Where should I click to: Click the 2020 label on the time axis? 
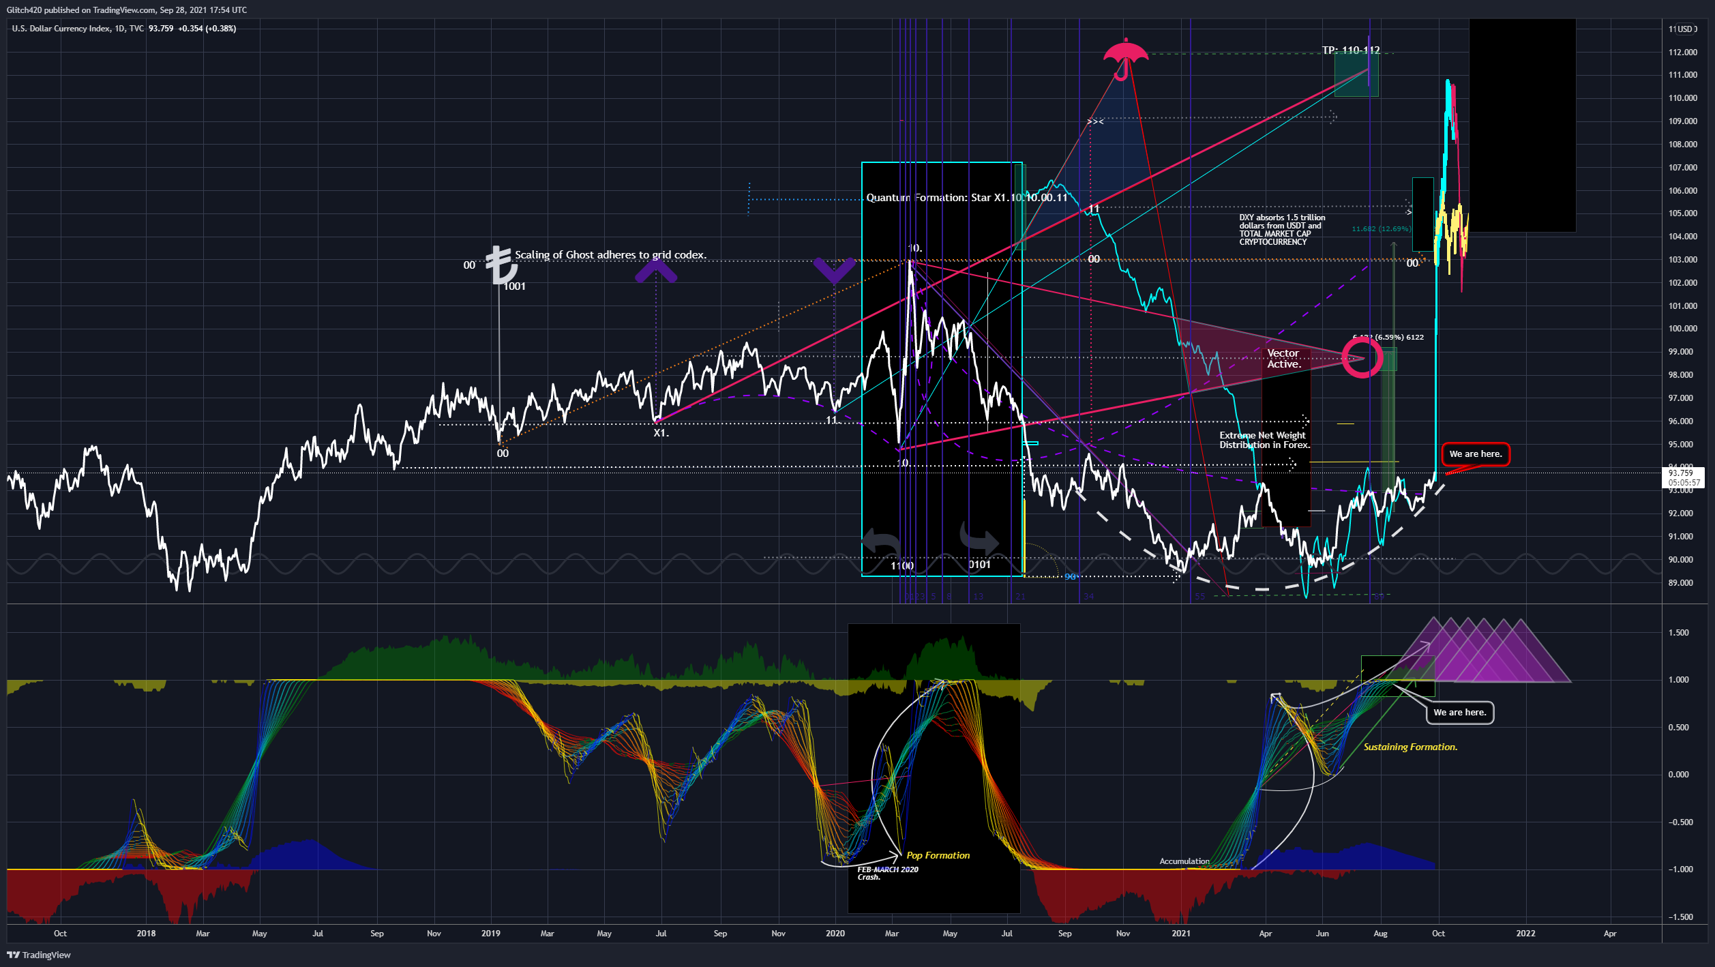click(835, 934)
